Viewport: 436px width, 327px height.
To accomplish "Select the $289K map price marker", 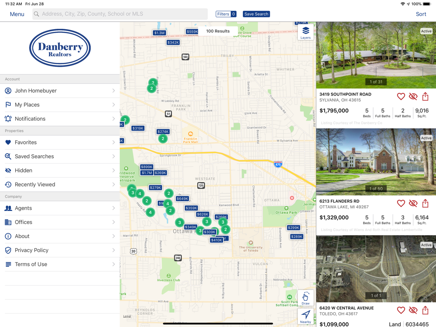I will click(296, 237).
